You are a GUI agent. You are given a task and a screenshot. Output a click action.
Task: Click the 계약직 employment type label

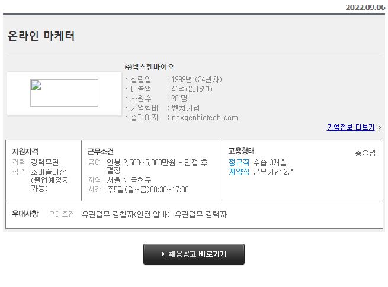pyautogui.click(x=239, y=172)
